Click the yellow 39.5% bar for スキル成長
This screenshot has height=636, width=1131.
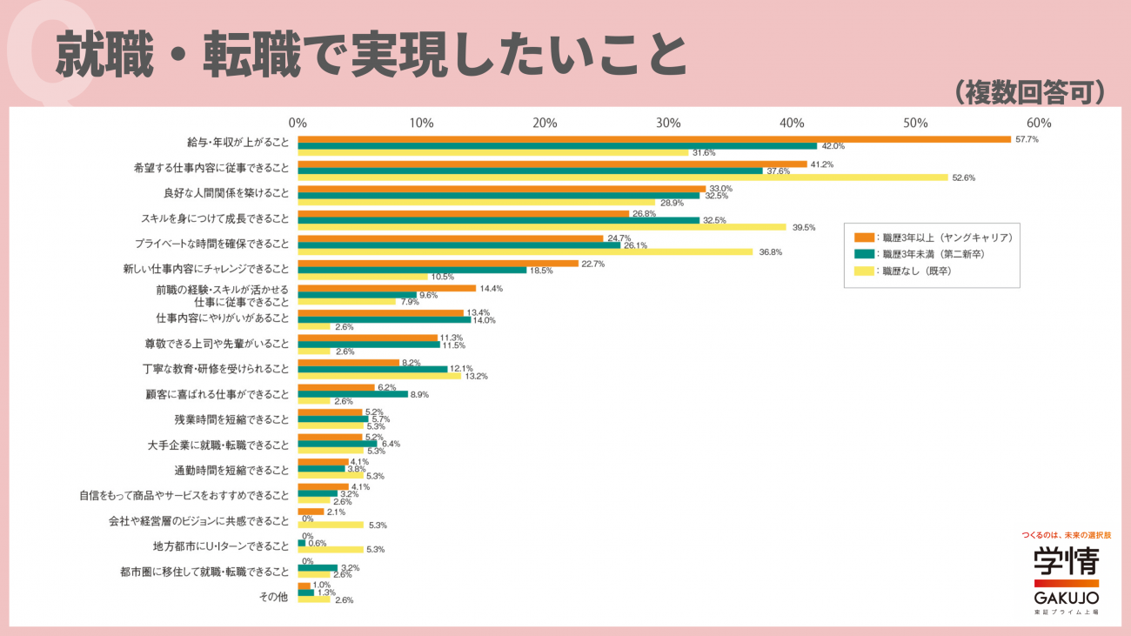[542, 227]
